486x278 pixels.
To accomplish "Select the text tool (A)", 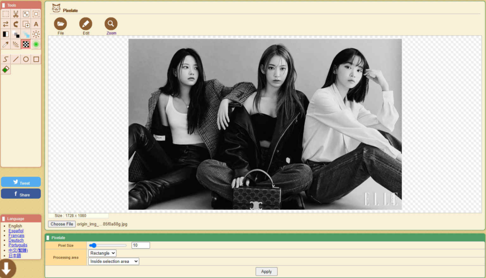I will pyautogui.click(x=36, y=24).
